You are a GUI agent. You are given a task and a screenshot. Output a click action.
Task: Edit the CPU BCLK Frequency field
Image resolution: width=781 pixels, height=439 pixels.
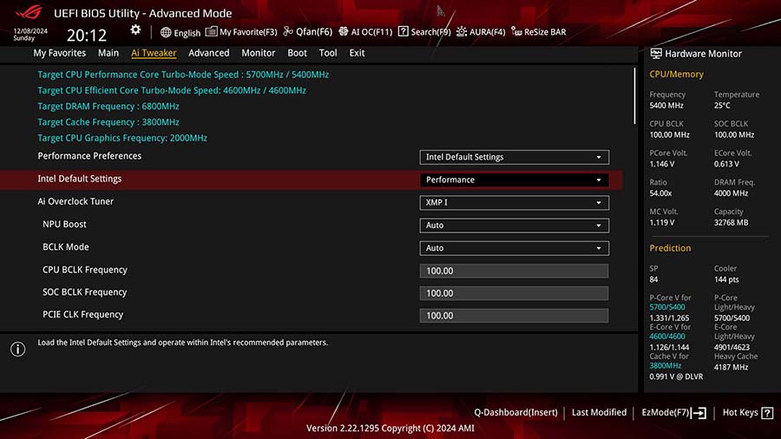pos(514,271)
